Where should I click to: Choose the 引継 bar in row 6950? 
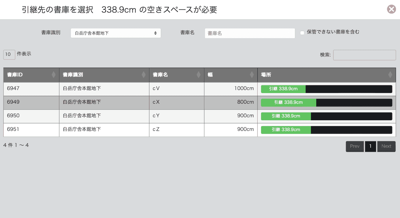point(286,116)
